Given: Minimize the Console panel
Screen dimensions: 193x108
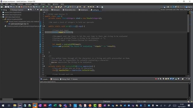Looking at the screenshot, I should point(187,79).
